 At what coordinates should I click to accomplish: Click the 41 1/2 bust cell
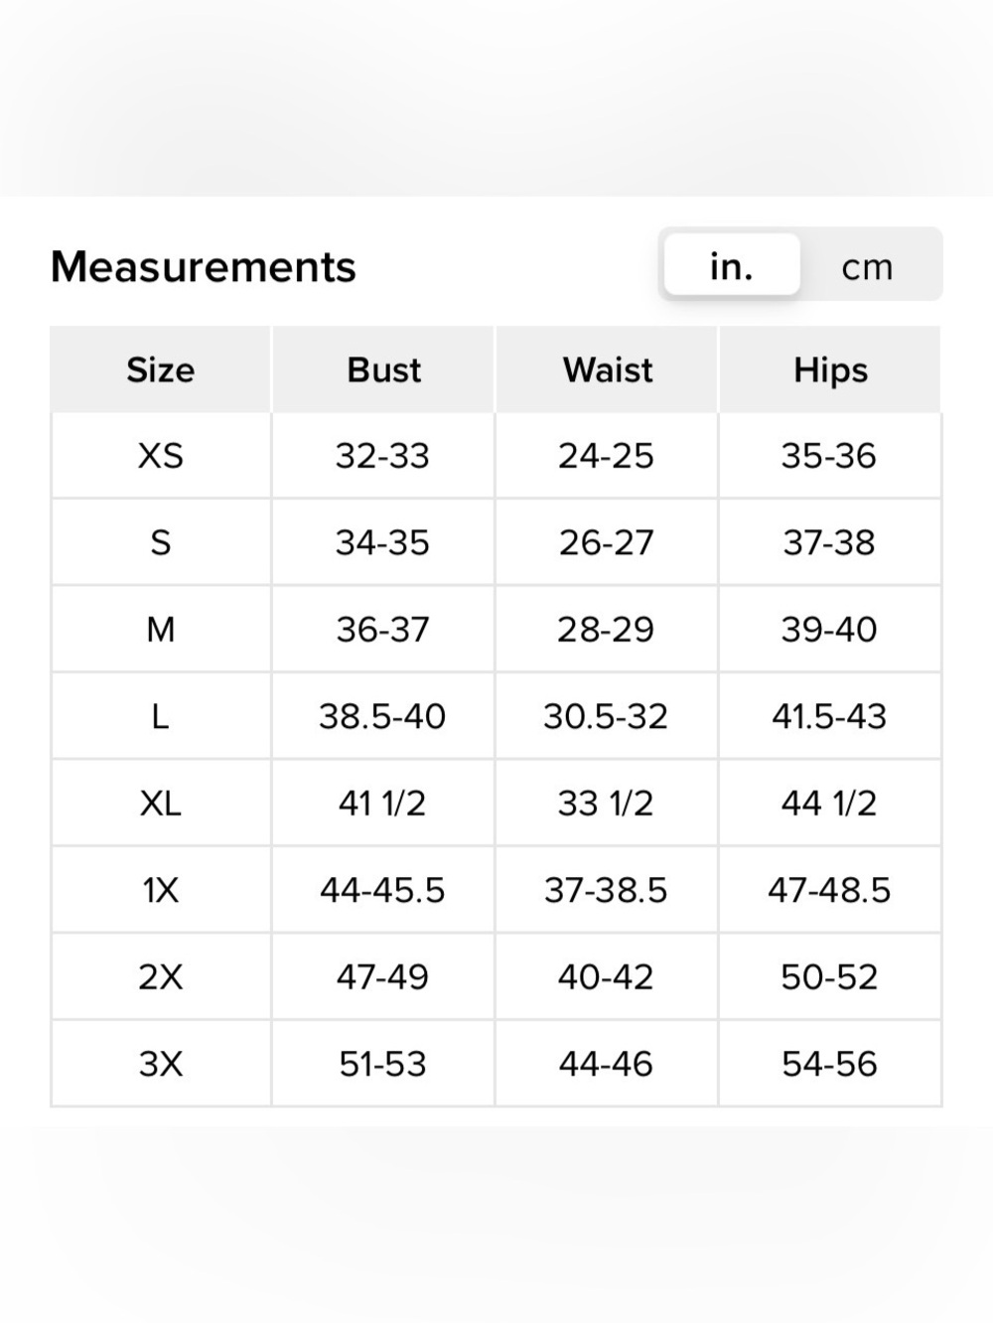[383, 803]
